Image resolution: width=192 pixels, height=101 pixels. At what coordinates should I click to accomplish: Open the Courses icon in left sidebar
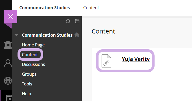pos(9,98)
